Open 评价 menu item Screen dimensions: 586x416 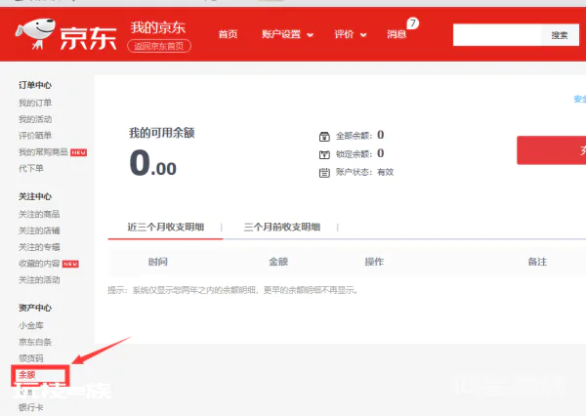(x=344, y=34)
